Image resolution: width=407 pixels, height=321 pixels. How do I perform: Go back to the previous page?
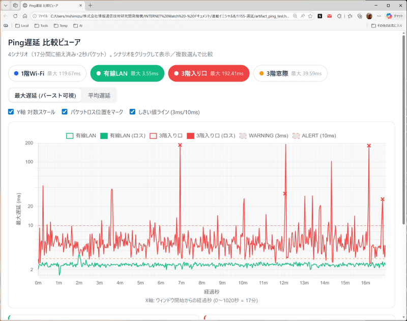(x=6, y=16)
